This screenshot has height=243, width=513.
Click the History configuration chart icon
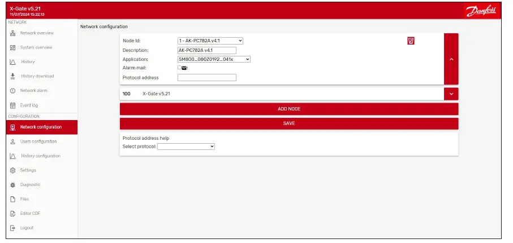click(13, 156)
